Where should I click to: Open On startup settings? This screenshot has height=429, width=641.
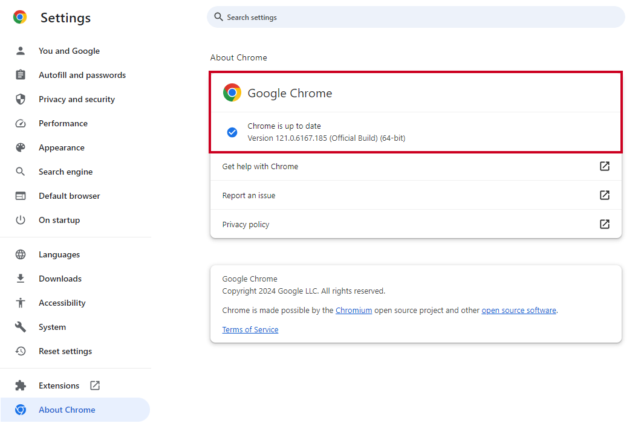click(x=75, y=220)
